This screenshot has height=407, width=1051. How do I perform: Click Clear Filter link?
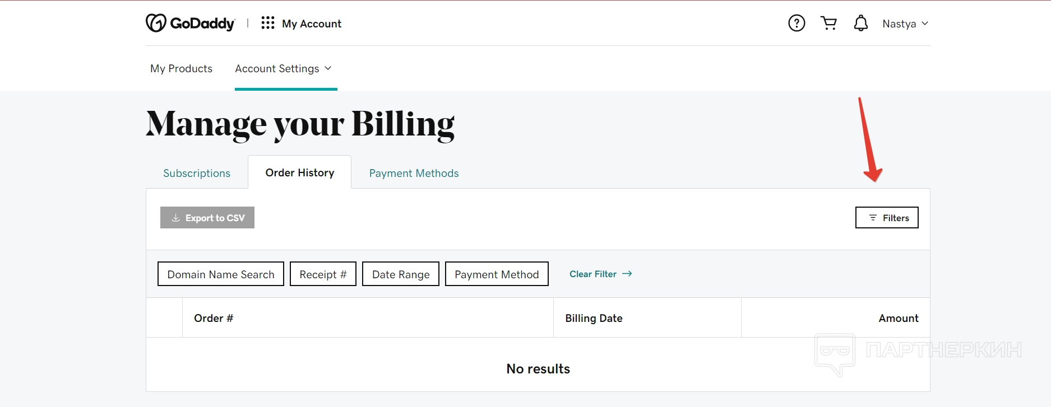tap(600, 274)
